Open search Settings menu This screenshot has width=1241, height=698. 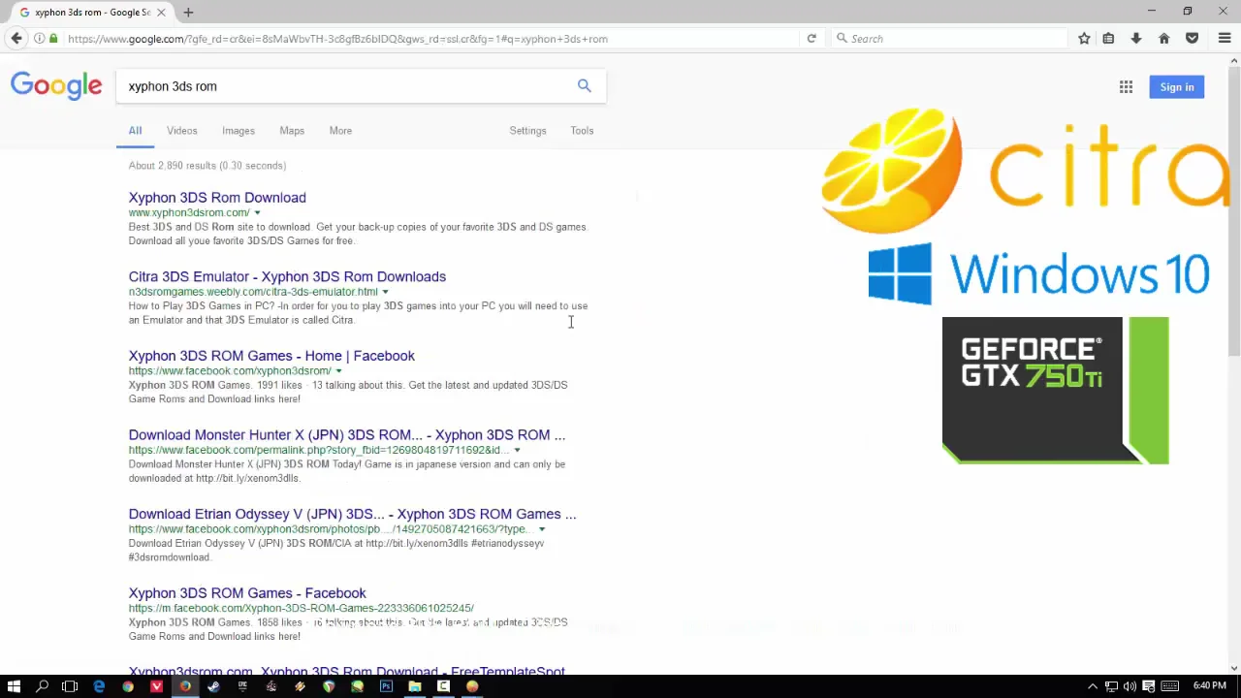tap(527, 131)
